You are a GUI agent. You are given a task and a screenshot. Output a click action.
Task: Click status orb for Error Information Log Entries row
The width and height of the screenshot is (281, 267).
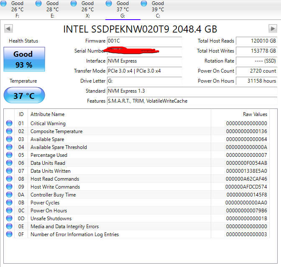[x=9, y=234]
